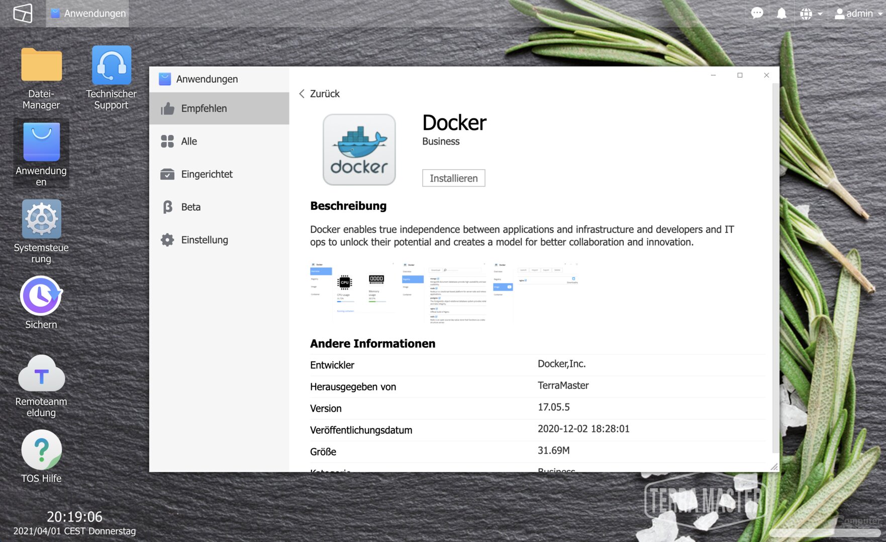The height and width of the screenshot is (542, 886).
Task: Open the chat messages icon
Action: [x=757, y=13]
